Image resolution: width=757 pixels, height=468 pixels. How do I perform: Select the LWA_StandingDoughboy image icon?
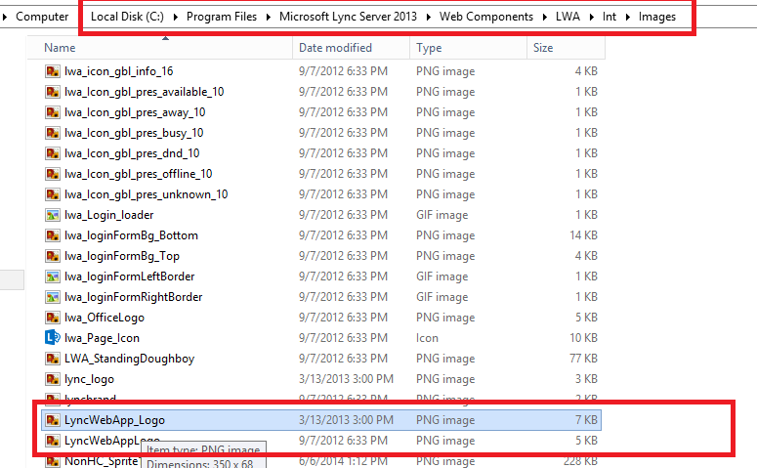[x=53, y=359]
